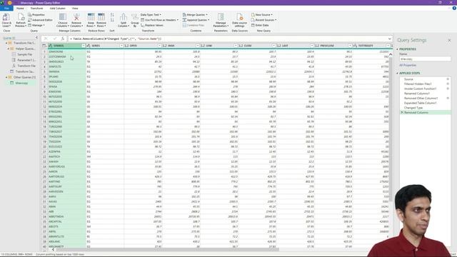Open the Source step settings gear
Screen dimensions: 457x257
[448, 79]
